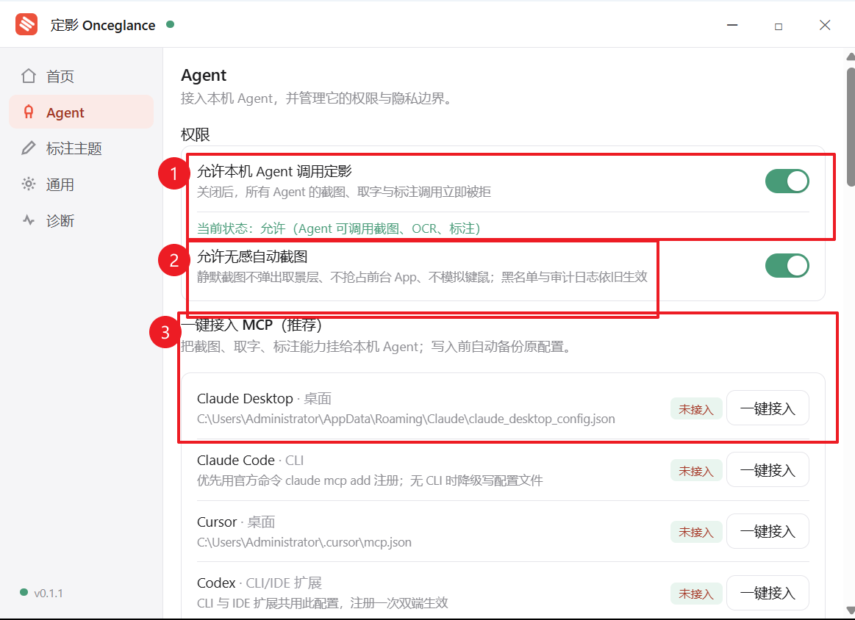This screenshot has width=855, height=620.
Task: Click the vertical scrollbar thumb
Action: 851,127
